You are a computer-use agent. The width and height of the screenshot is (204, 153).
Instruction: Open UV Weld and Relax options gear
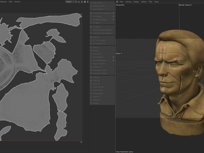point(113,20)
